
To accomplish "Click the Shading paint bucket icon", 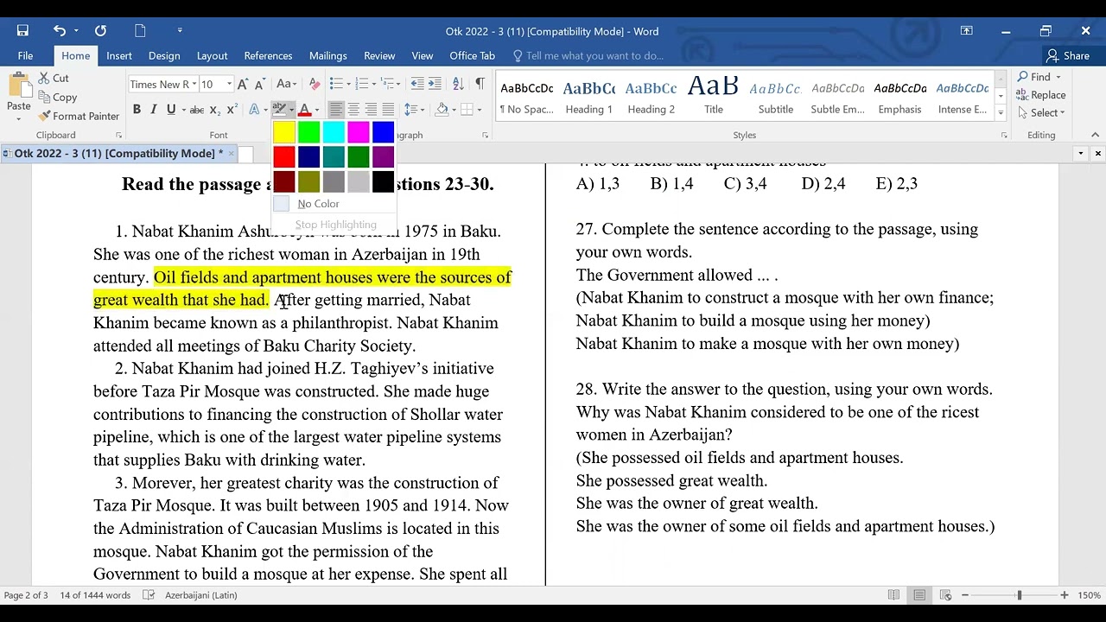I will [442, 110].
